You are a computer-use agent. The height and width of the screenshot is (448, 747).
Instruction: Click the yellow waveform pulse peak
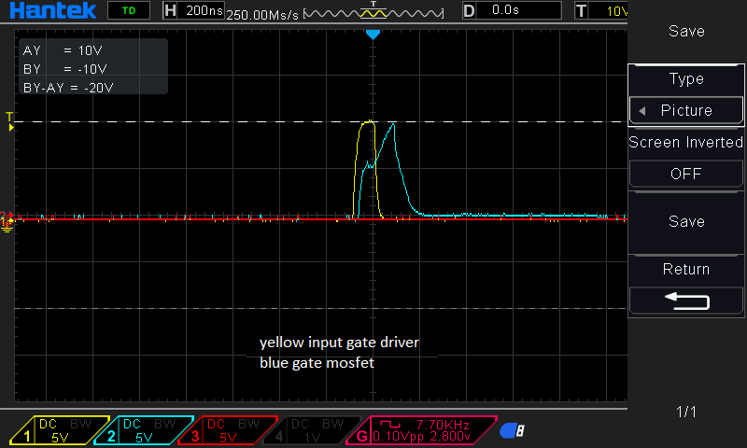[368, 122]
